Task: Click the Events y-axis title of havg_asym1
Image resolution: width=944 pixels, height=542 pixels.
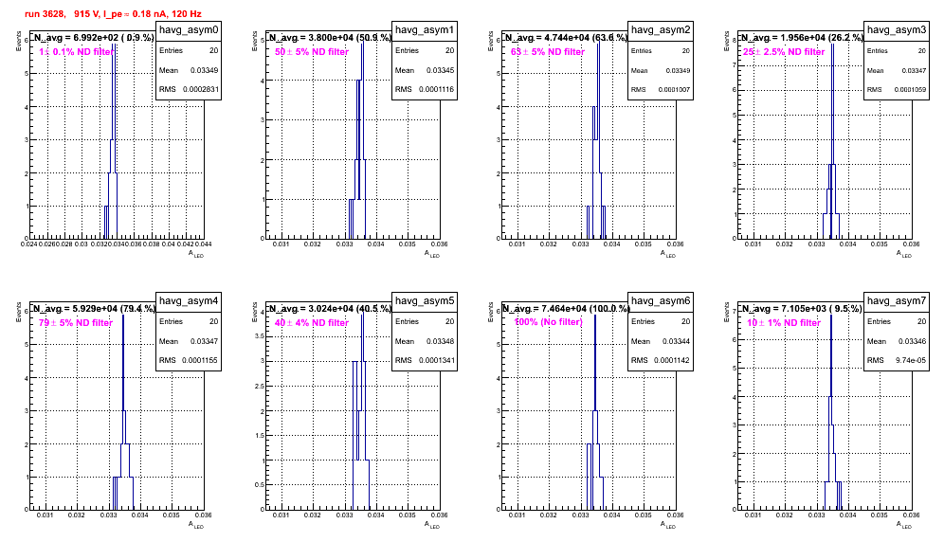Action: point(254,42)
